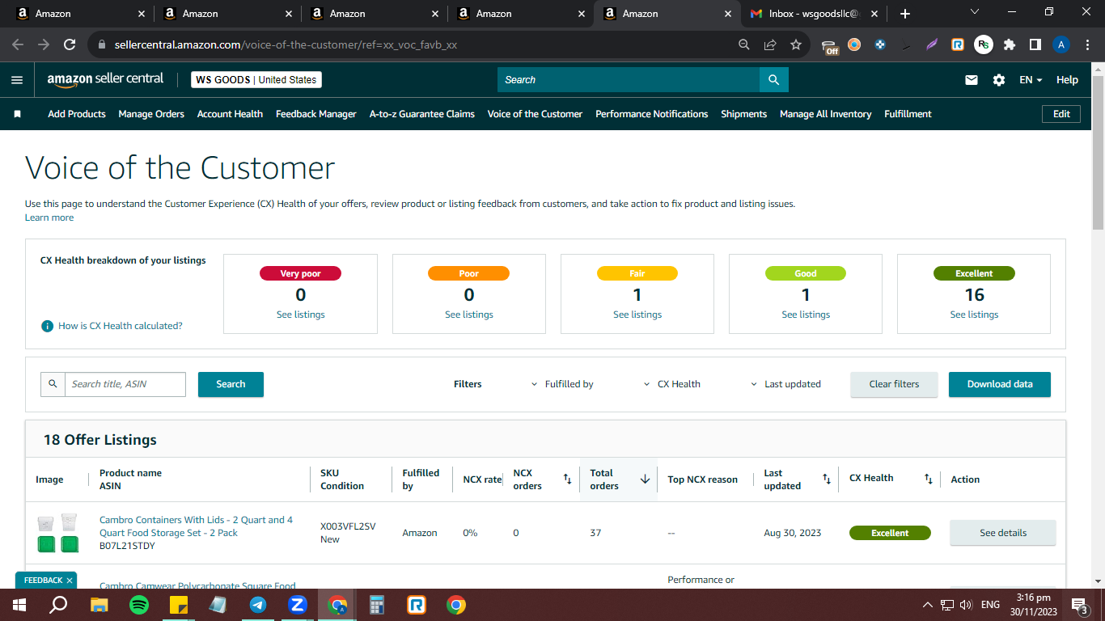Image resolution: width=1105 pixels, height=621 pixels.
Task: Open Manage All Inventory menu item
Action: [x=826, y=114]
